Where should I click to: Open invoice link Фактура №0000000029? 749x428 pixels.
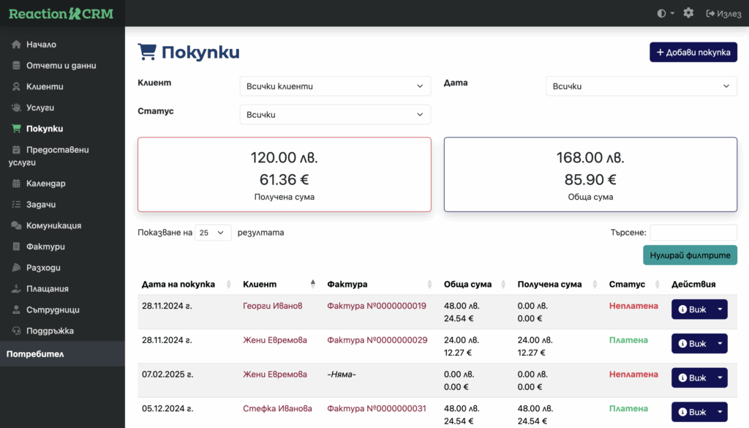(x=377, y=340)
